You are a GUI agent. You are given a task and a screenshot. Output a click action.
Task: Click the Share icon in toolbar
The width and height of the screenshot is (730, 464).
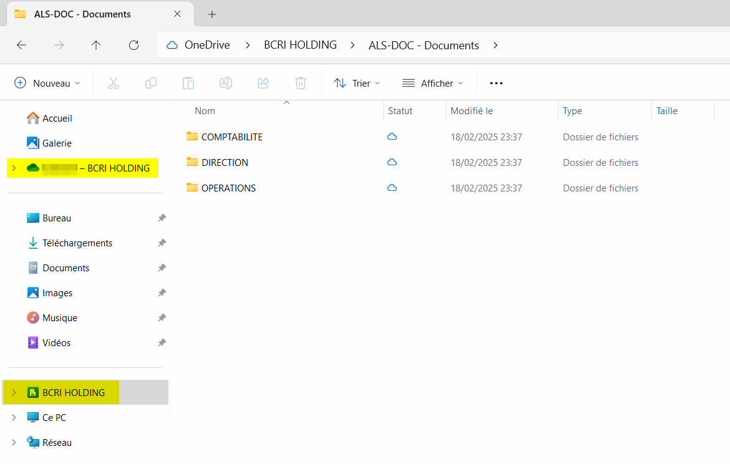point(263,84)
